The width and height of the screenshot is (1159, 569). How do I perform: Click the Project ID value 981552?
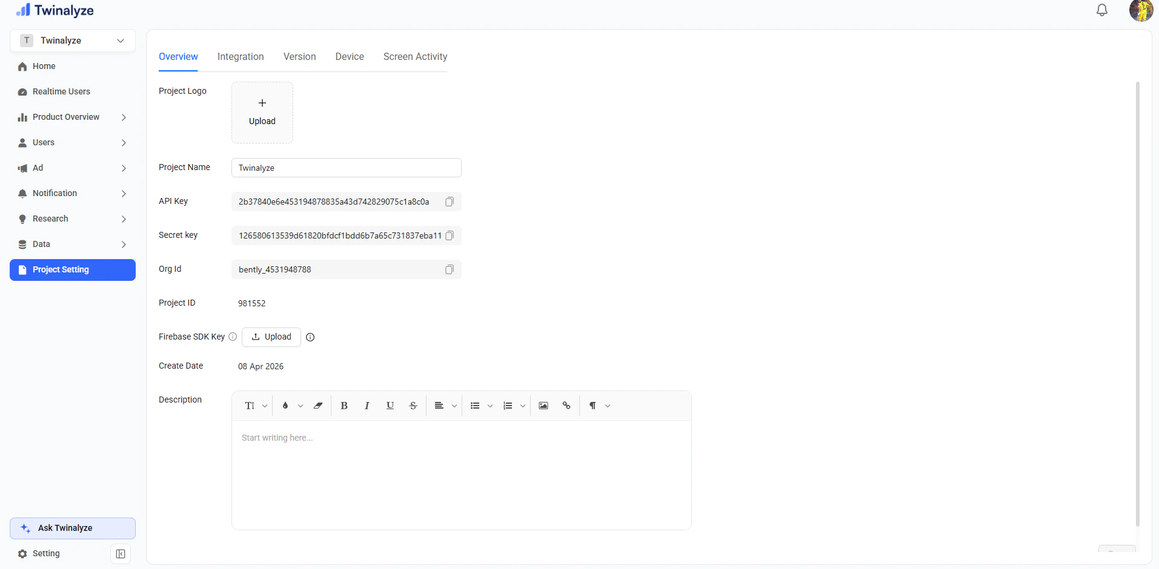coord(251,303)
